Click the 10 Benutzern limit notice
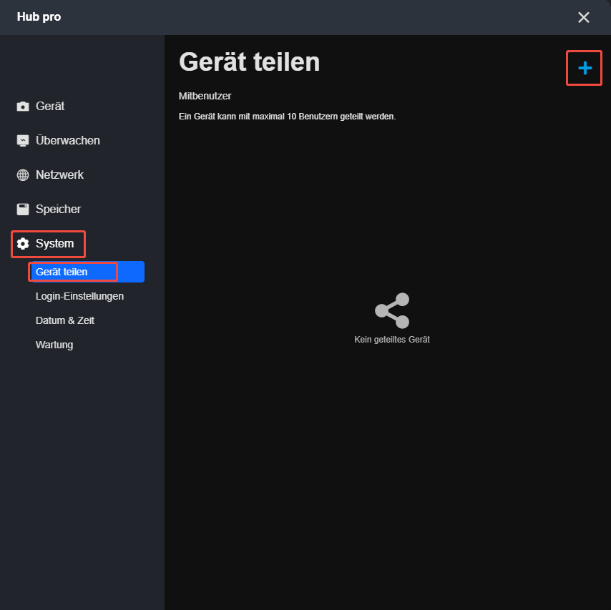Screen dimensions: 611x610 click(287, 117)
